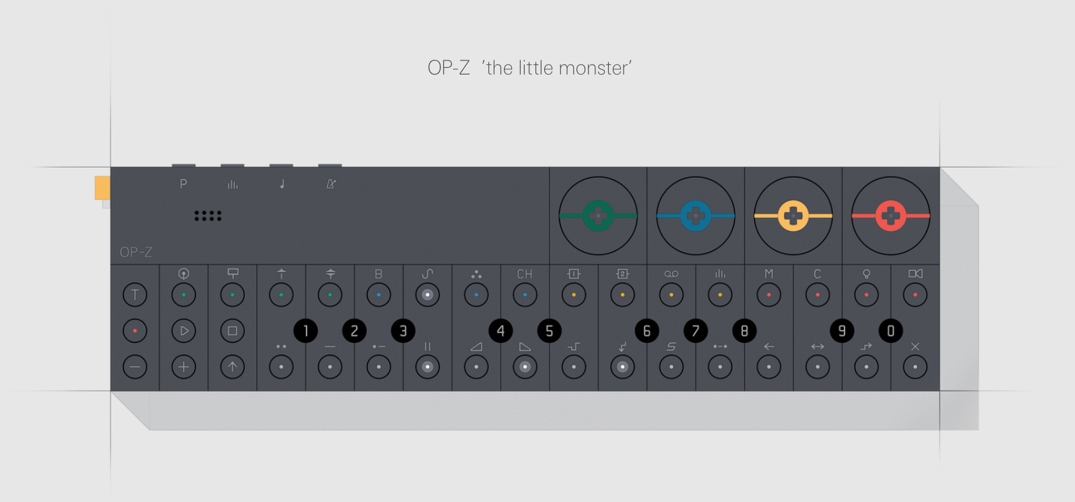Click the button under the lightbulb icon
Screen dimensions: 1075x502
click(866, 295)
